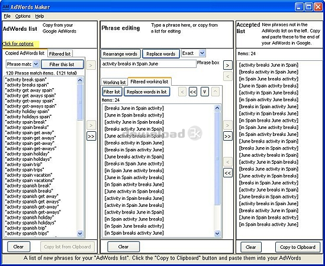
Task: Click the greyed '>' just above the AdWords '>>' button
Action: click(x=91, y=125)
